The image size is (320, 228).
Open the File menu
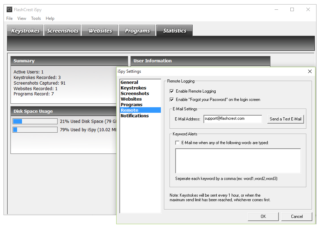[9, 18]
